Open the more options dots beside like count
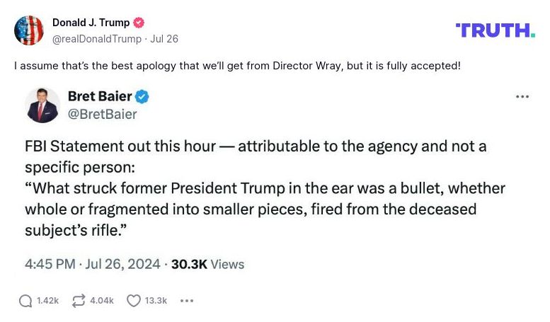Image resolution: width=550 pixels, height=322 pixels. [x=187, y=301]
